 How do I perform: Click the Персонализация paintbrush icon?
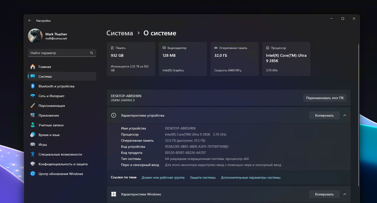point(33,106)
